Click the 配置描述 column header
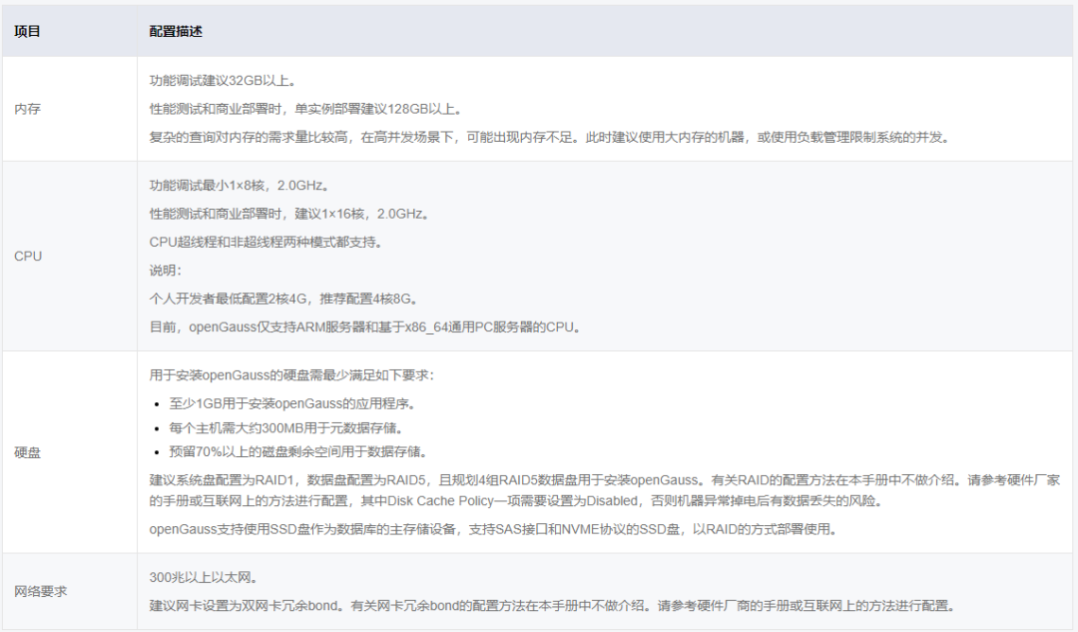The image size is (1078, 632). (x=176, y=32)
